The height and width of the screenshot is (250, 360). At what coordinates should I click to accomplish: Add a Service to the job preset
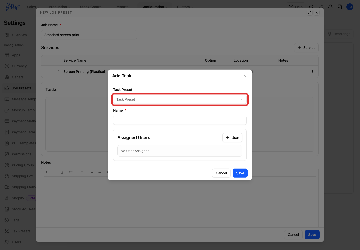click(306, 48)
